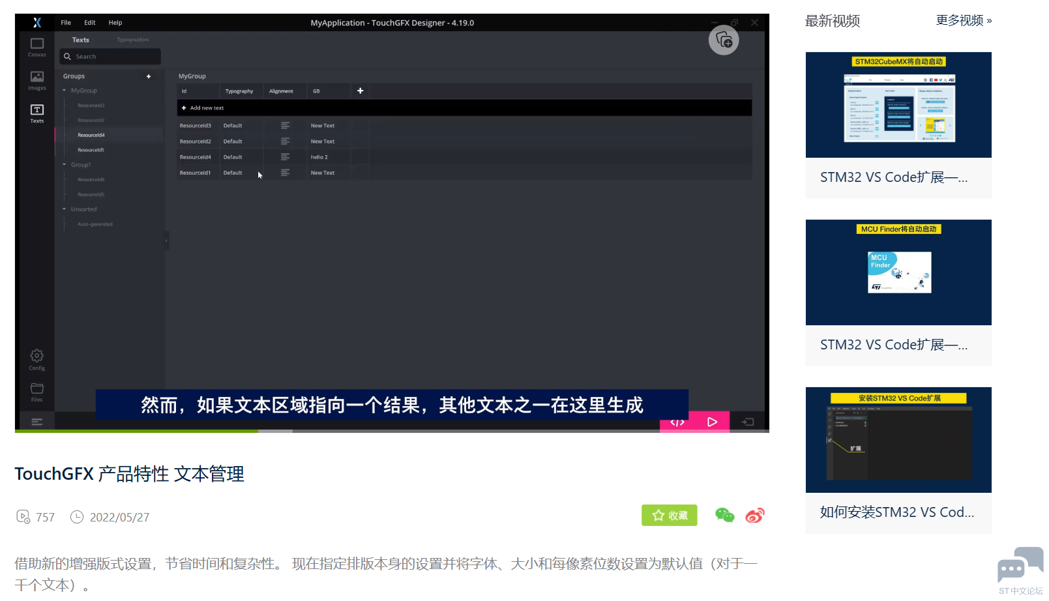This screenshot has height=601, width=1049.
Task: Open the Help menu
Action: point(115,23)
